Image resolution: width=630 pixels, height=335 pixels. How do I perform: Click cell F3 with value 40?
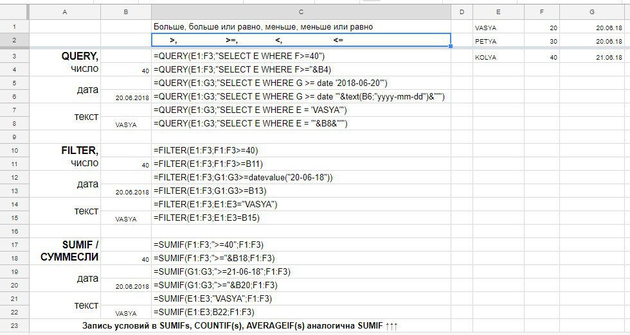point(541,56)
